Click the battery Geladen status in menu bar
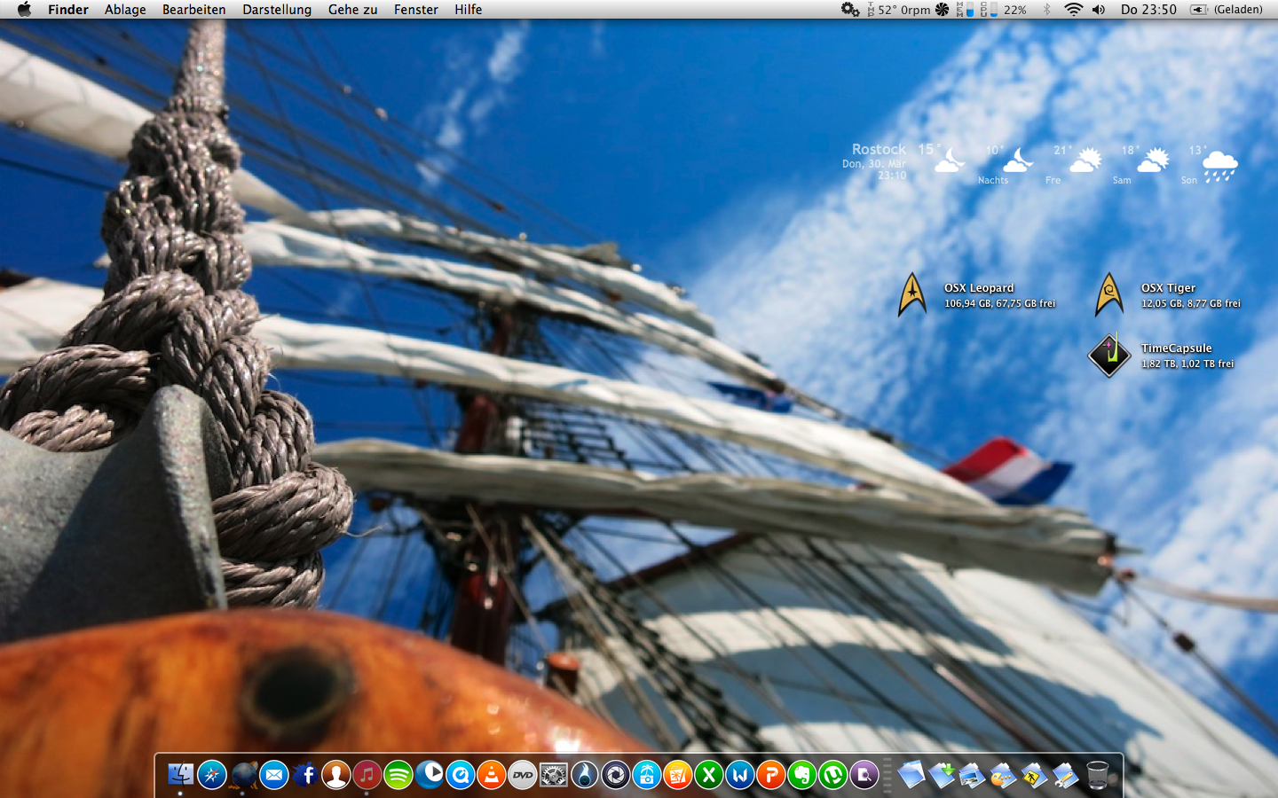Screen dimensions: 1278x798 pos(1227,10)
